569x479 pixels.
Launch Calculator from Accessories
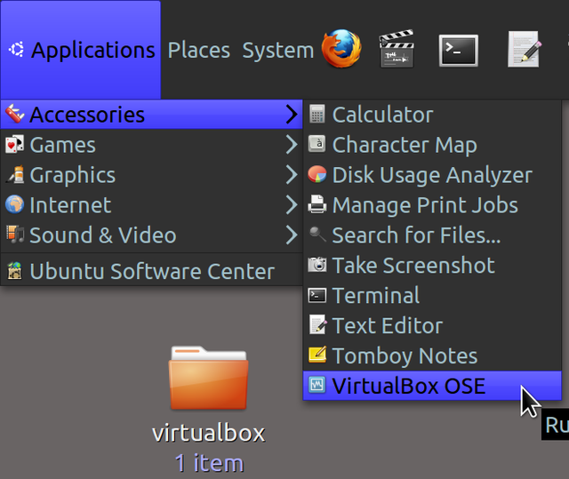(x=432, y=115)
